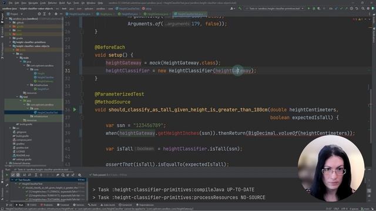
Task: Click the Git rollback arrow in the toolbar
Action: [x=357, y=8]
